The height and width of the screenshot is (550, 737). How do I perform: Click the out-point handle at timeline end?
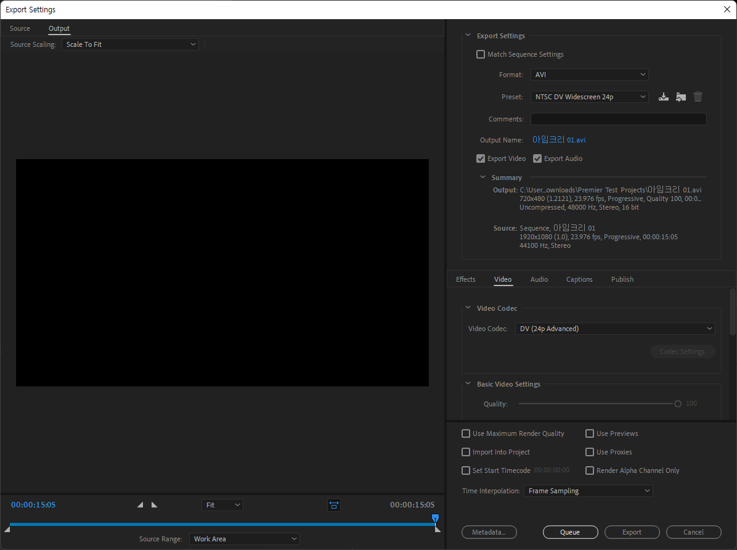pos(438,529)
